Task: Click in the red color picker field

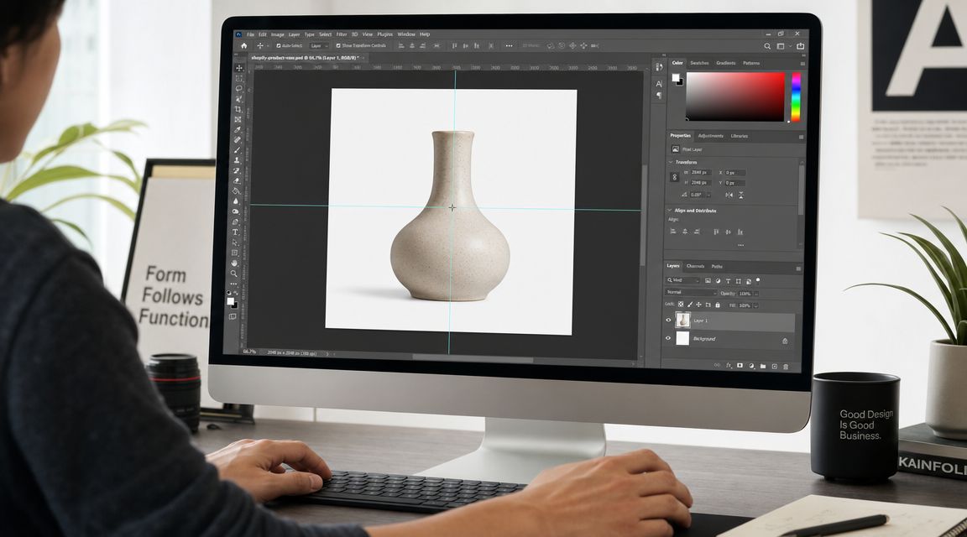Action: (x=735, y=96)
